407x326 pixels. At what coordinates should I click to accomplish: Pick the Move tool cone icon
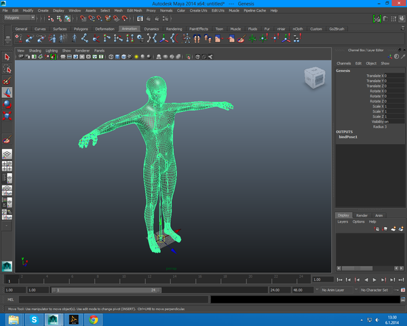[7, 92]
